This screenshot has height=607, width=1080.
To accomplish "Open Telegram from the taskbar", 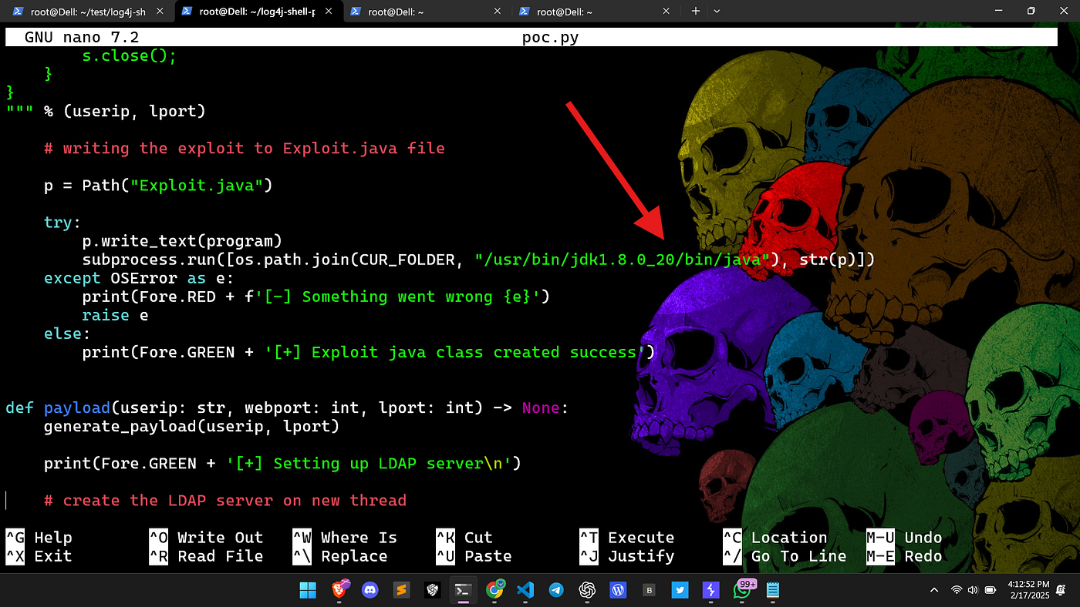I will (556, 591).
